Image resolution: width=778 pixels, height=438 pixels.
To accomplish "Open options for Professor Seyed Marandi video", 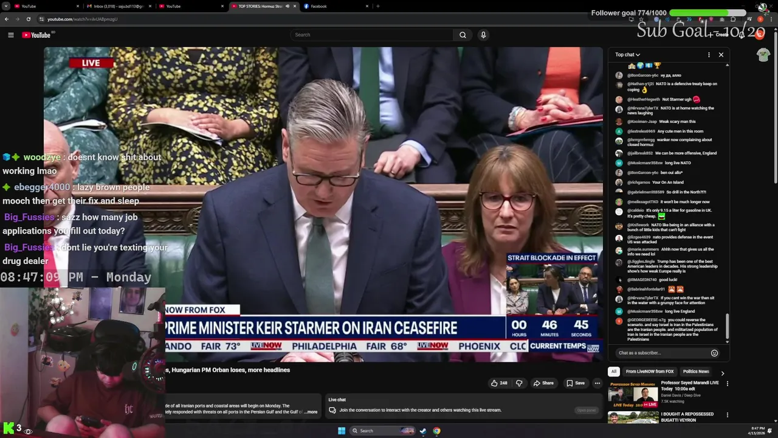I will tap(727, 383).
